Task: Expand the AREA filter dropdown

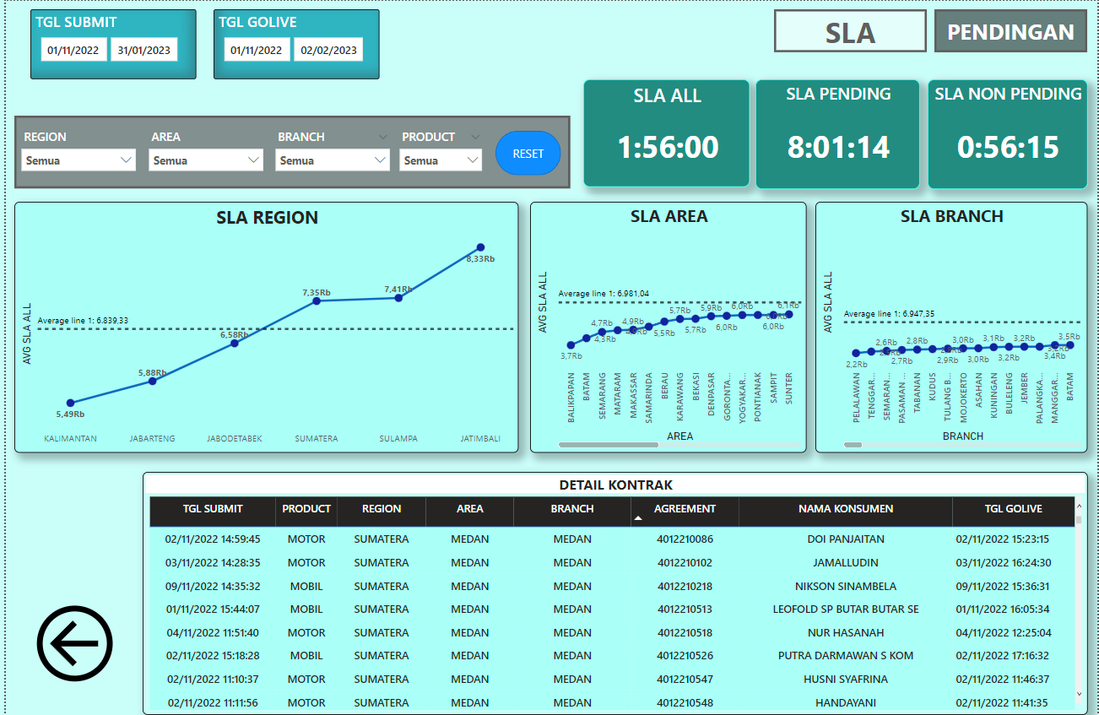Action: 205,160
